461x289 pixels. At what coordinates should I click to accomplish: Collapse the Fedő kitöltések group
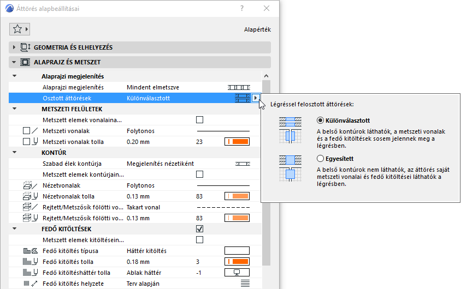(14, 228)
